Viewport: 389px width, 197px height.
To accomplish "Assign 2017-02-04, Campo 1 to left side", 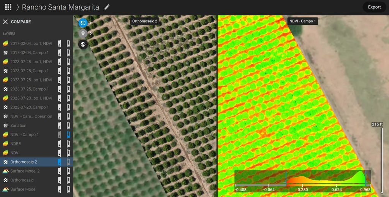I will point(59,52).
